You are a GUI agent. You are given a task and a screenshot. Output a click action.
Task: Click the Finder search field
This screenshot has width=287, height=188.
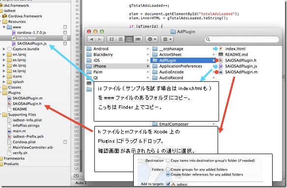tap(242, 39)
